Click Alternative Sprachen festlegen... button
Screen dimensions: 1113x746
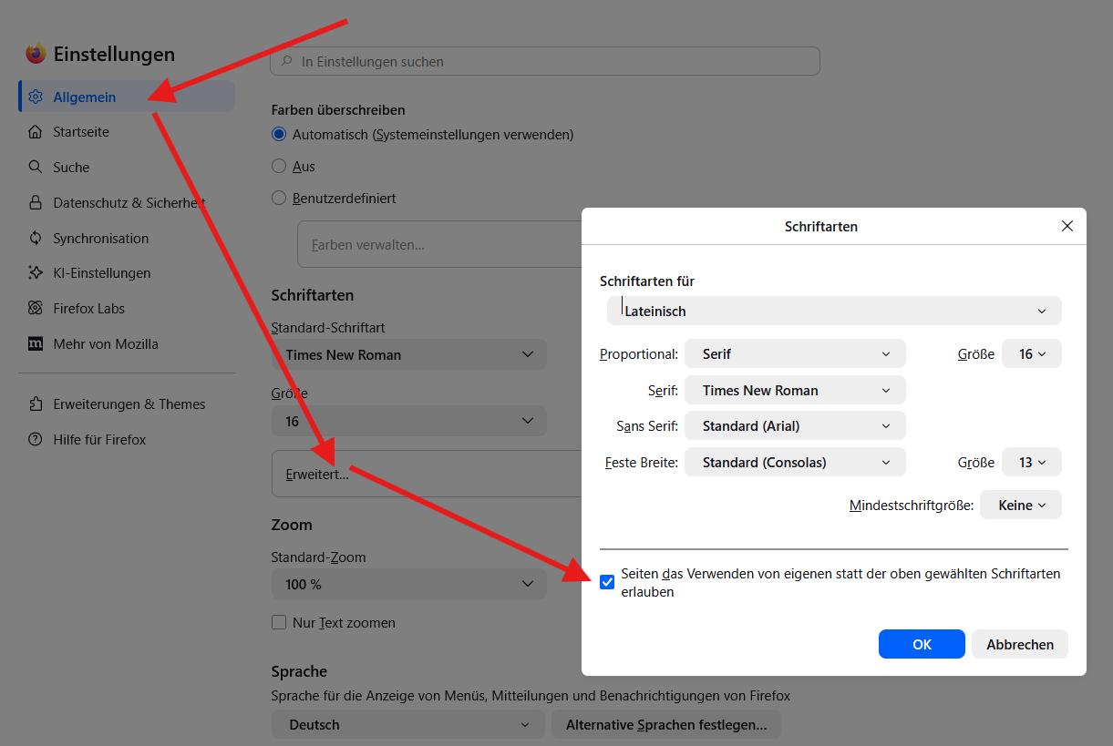(x=666, y=725)
